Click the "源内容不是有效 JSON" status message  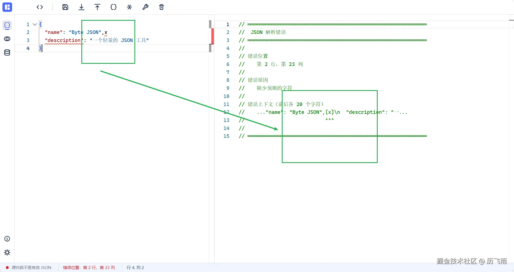coord(31,268)
